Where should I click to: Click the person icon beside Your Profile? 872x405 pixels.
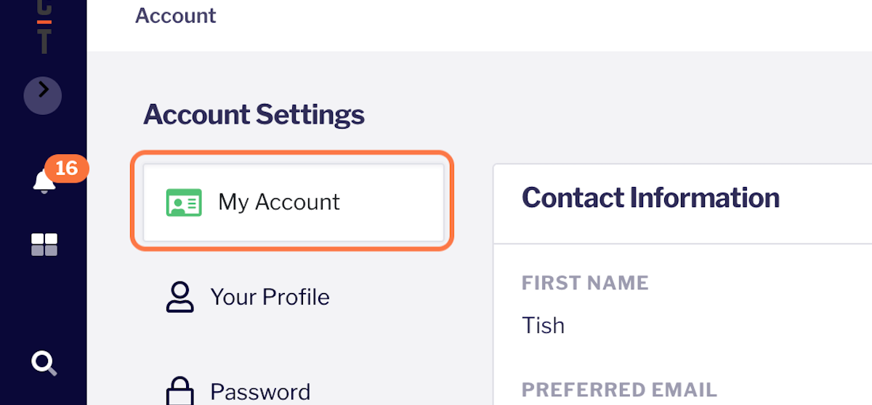[x=179, y=297]
